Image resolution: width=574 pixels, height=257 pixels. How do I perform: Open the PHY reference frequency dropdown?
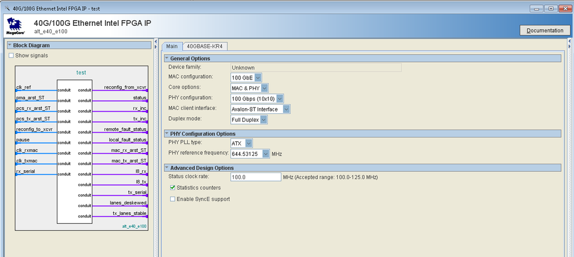click(x=266, y=154)
